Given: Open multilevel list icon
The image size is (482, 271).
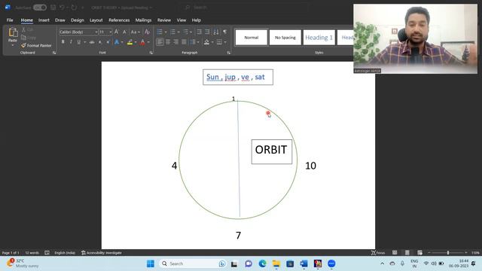Looking at the screenshot, I should (x=186, y=32).
